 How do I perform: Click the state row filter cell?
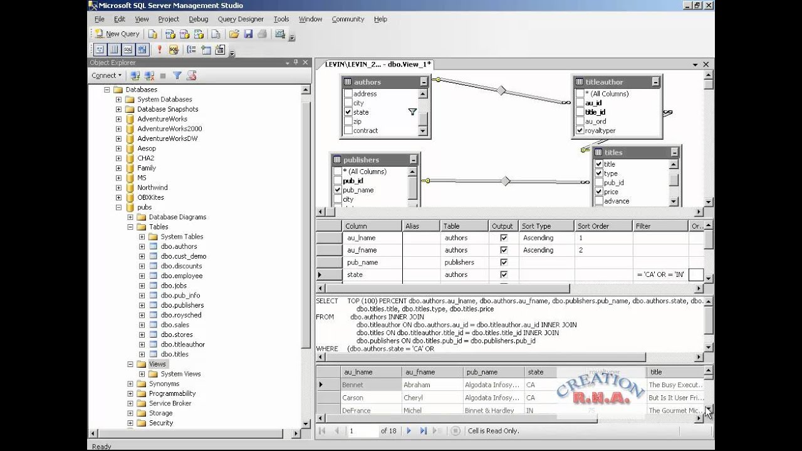point(660,275)
